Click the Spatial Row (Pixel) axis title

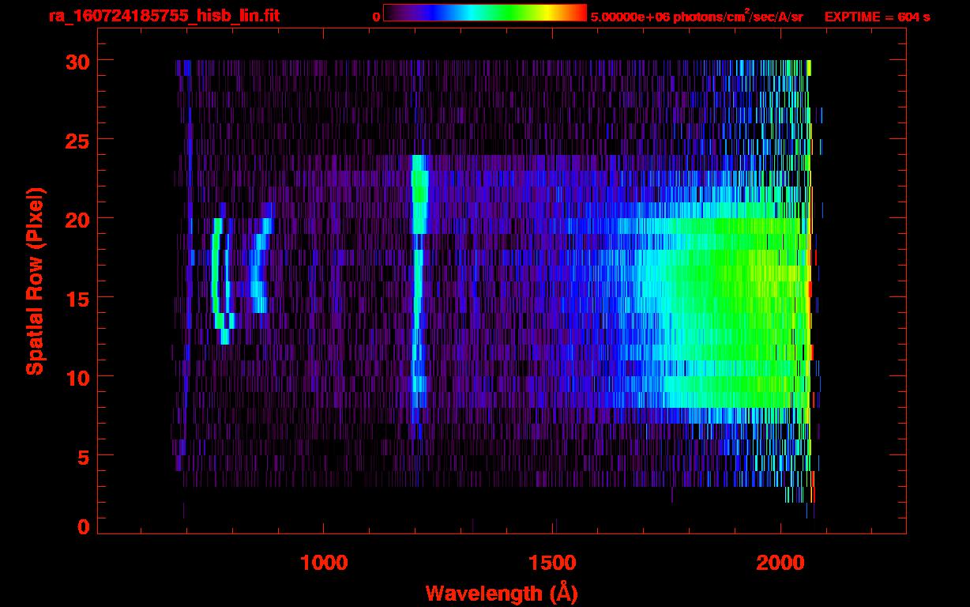click(x=35, y=281)
